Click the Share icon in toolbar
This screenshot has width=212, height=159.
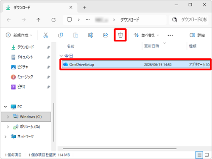[106, 35]
